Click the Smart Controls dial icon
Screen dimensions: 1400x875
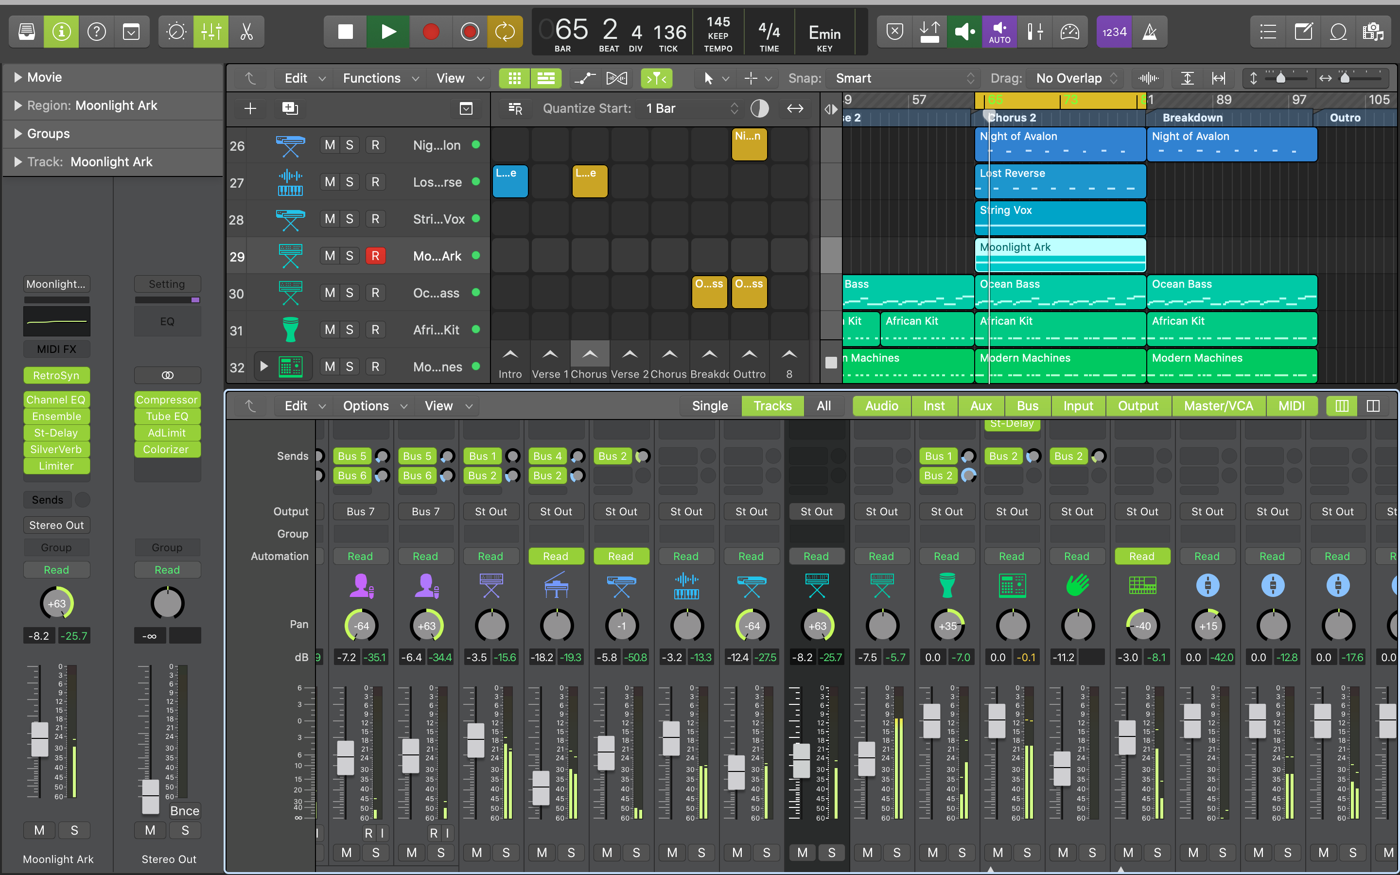point(176,32)
